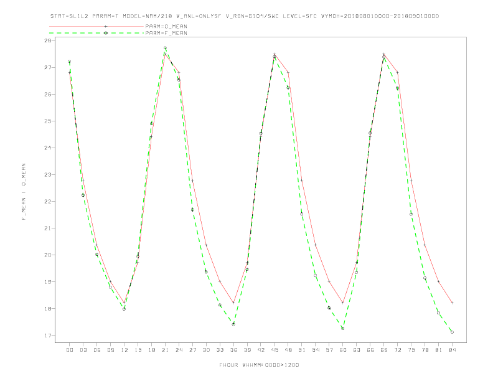Viewport: 493px width, 381px height.
Task: Click the x-axis tick label 12
Action: [124, 350]
